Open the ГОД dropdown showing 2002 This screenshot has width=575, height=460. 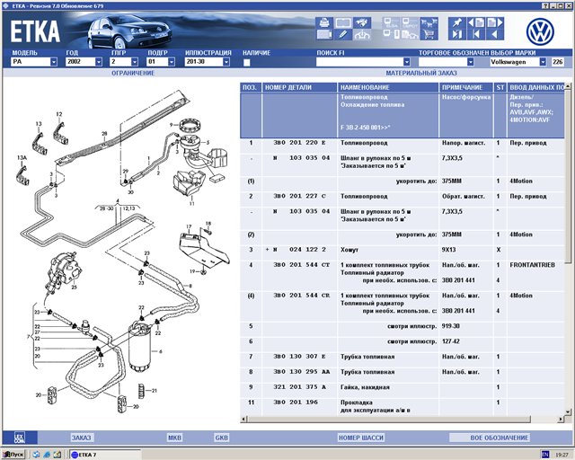[98, 62]
